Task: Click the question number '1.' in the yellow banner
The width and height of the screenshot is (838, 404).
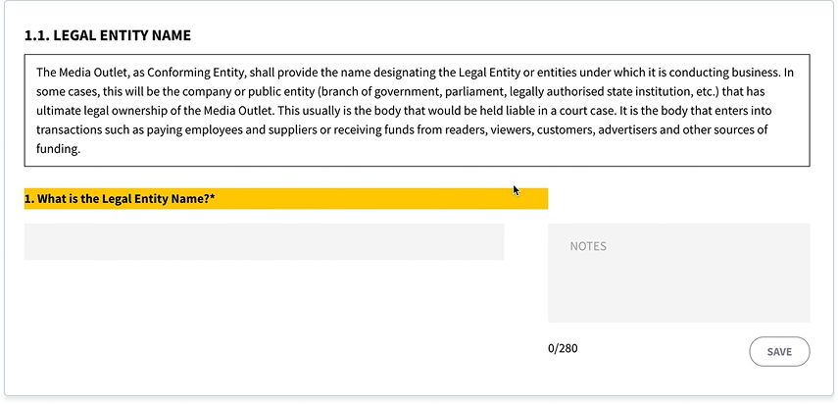Action: (28, 199)
